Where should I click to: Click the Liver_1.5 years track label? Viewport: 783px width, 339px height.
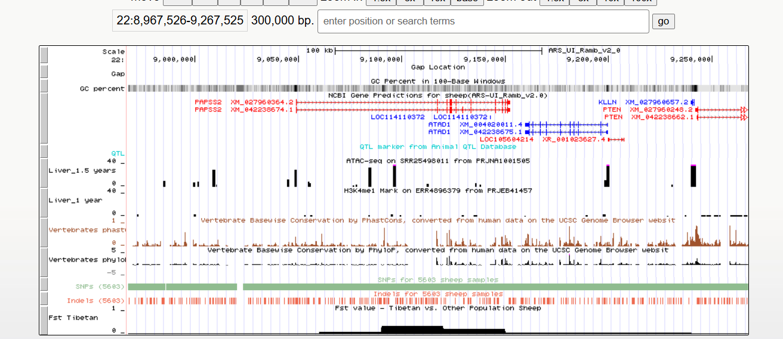(82, 170)
